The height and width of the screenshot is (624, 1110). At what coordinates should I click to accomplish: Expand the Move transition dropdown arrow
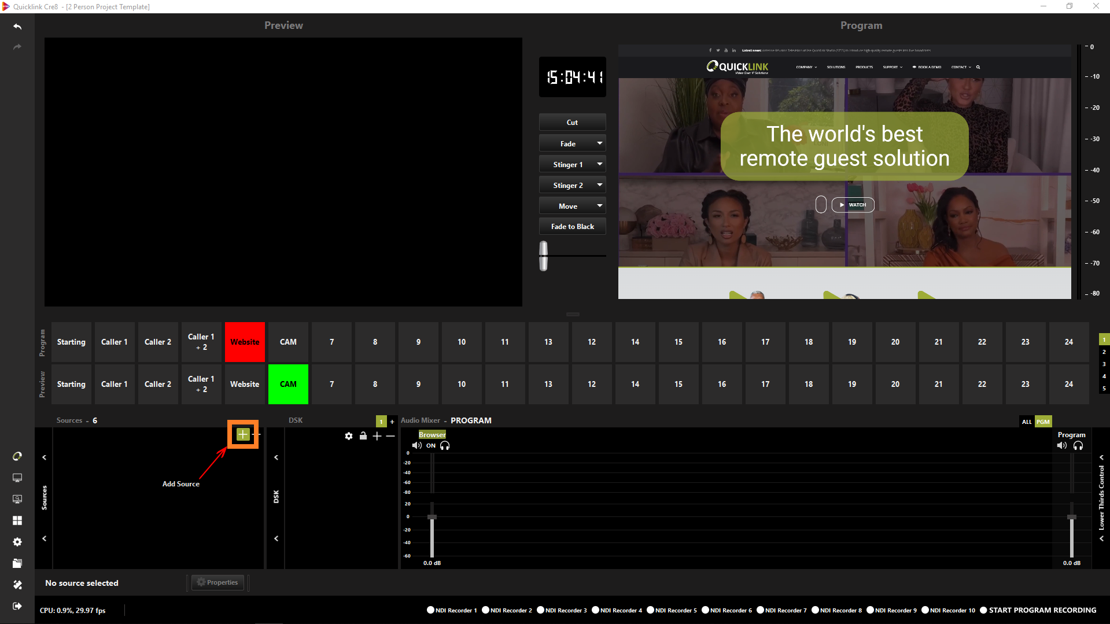click(600, 206)
